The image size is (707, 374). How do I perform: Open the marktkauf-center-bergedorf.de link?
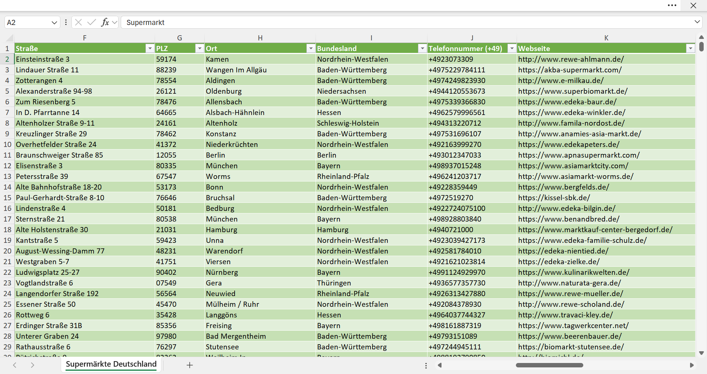point(595,230)
